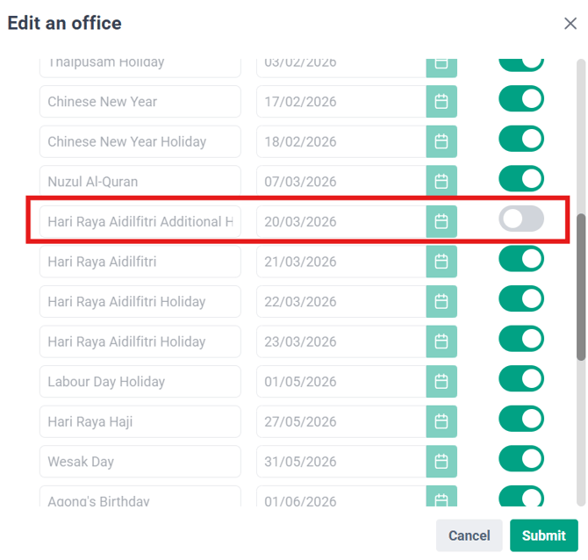Click the Hari Raya Haji name field
588x560 pixels.
click(140, 422)
